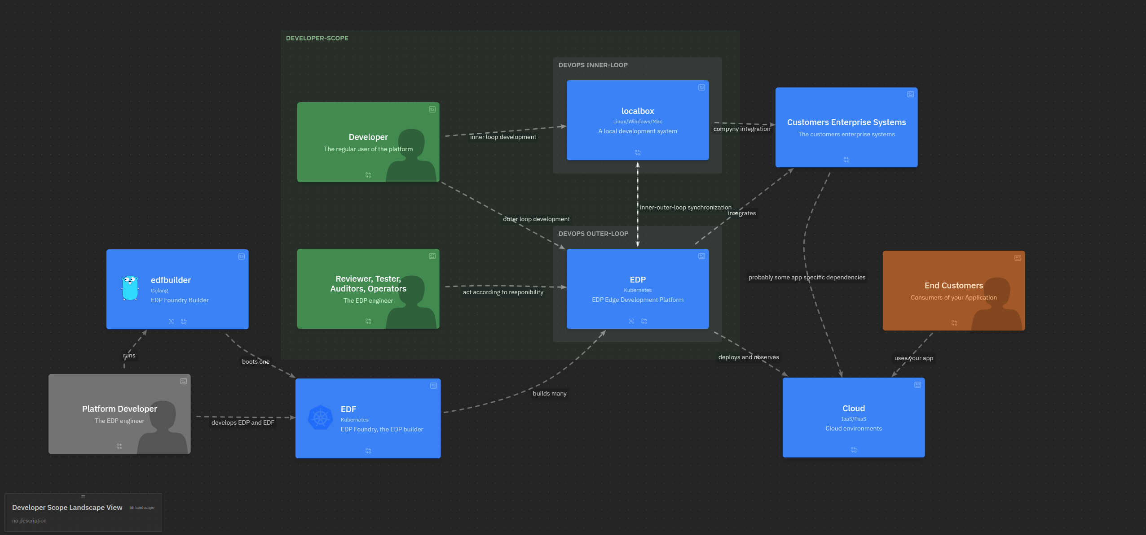Open details icon on Reviewer, Tester node

(432, 256)
